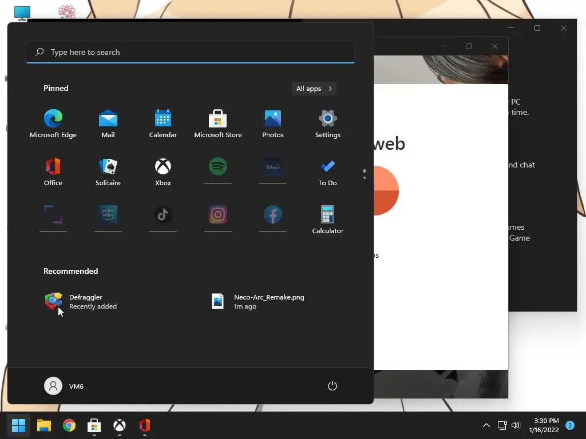This screenshot has height=439, width=586.
Task: Open File Explorer from taskbar
Action: 43,425
